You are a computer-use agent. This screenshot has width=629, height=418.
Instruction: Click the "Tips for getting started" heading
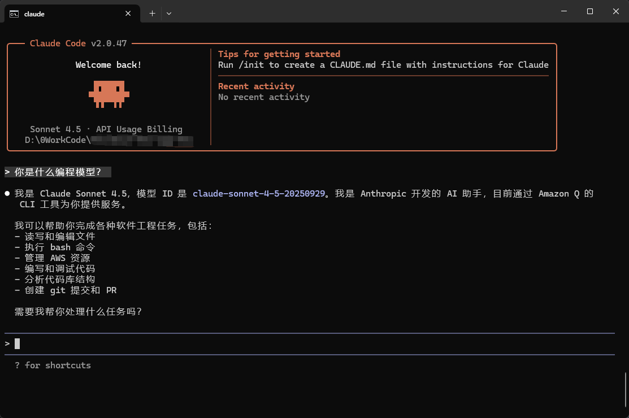click(x=279, y=54)
